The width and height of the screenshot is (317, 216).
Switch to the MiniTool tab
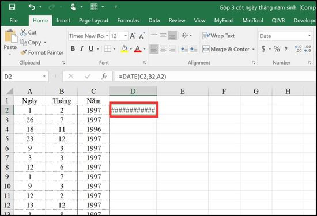(x=252, y=21)
